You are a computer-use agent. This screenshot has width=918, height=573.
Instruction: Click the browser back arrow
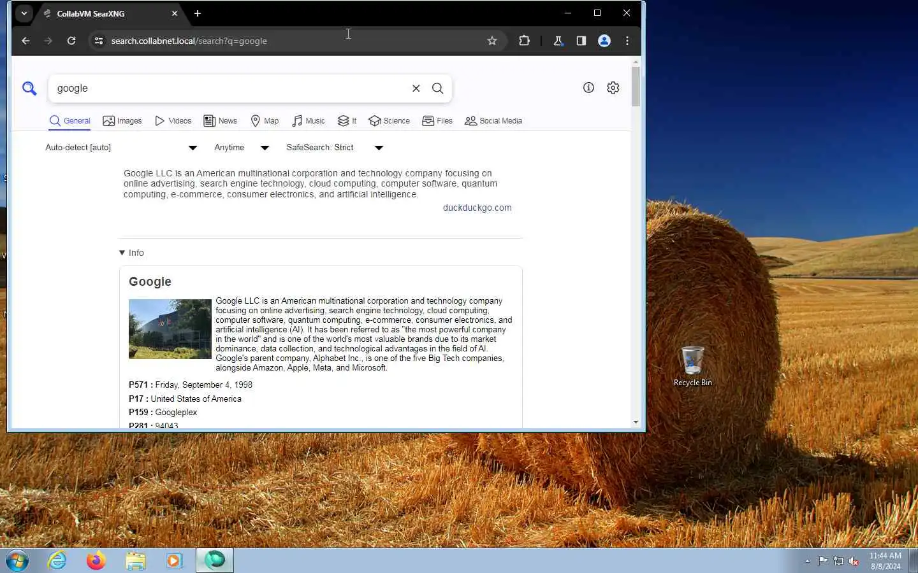(x=25, y=41)
